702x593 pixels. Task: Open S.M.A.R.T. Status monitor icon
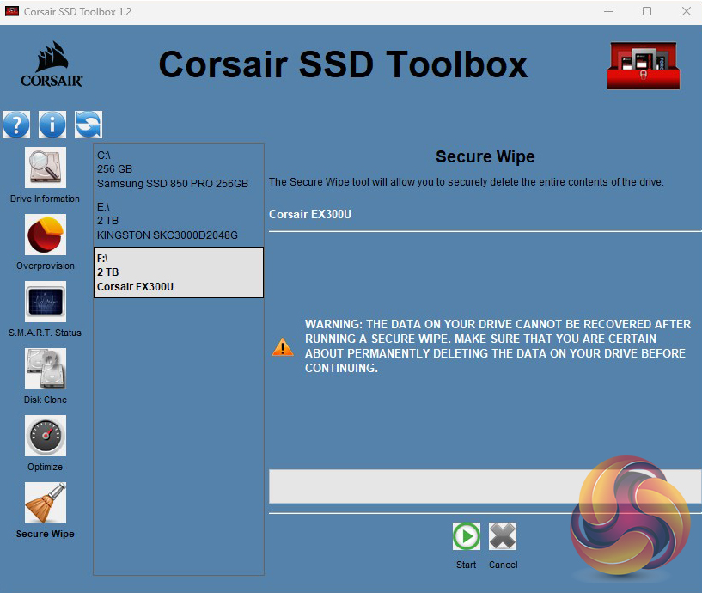click(45, 303)
